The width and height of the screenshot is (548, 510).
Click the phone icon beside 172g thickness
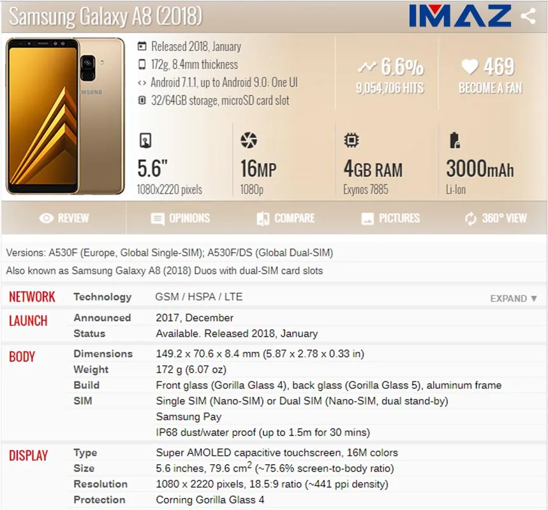(142, 64)
